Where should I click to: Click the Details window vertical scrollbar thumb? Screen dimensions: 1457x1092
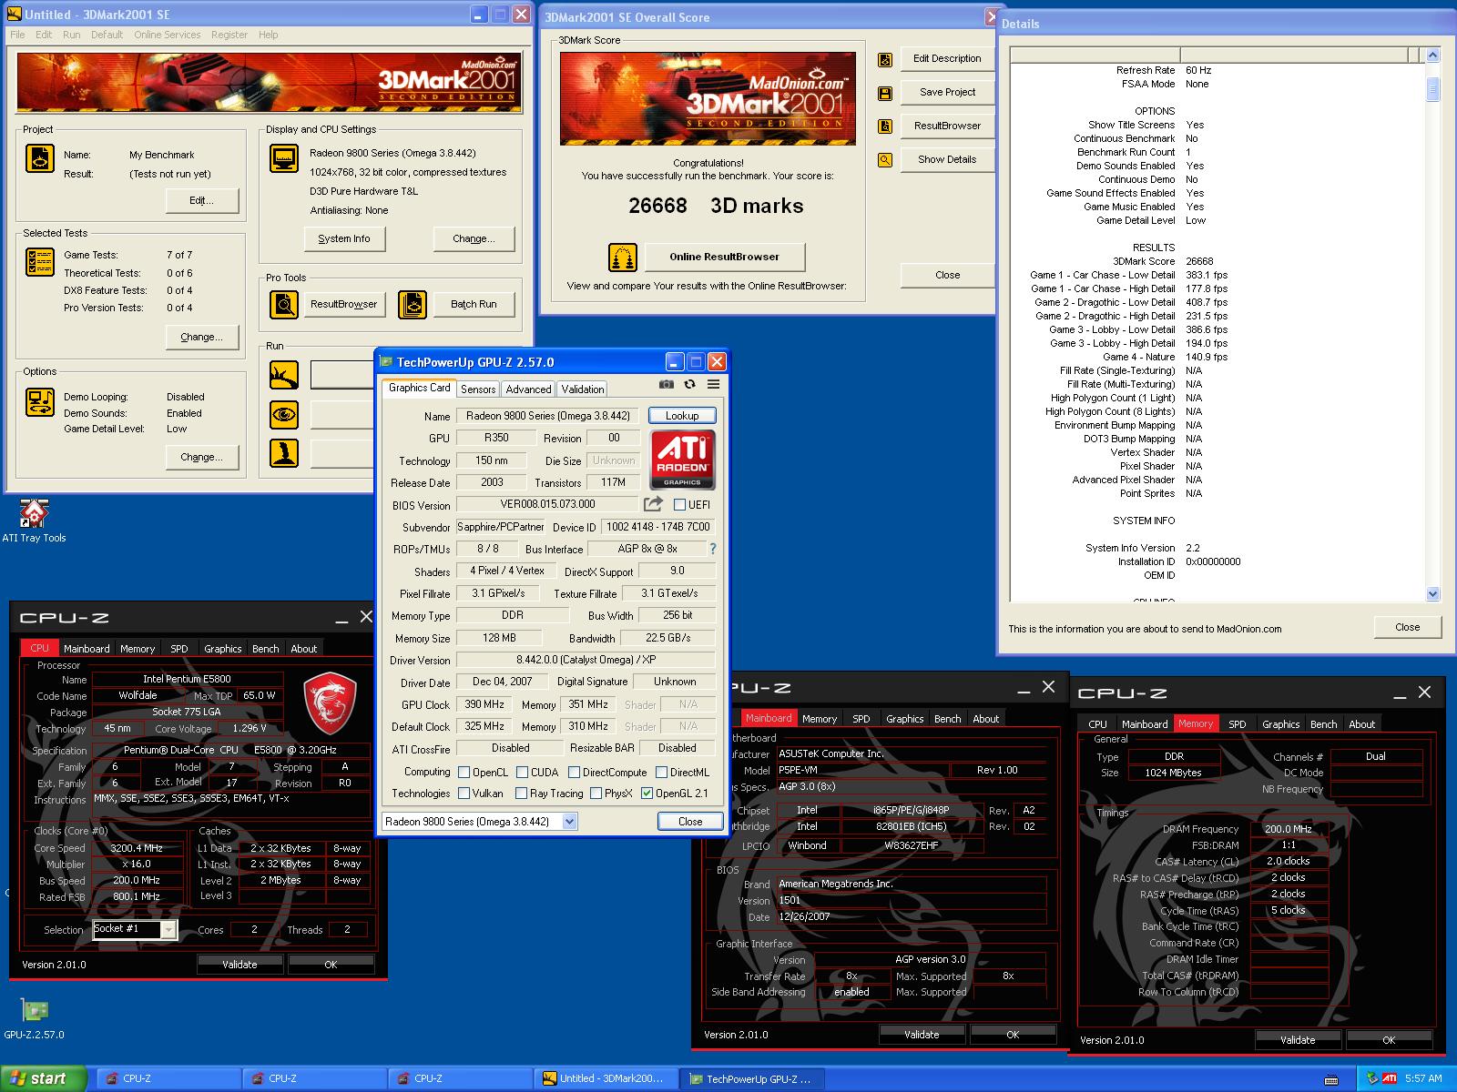[x=1432, y=88]
